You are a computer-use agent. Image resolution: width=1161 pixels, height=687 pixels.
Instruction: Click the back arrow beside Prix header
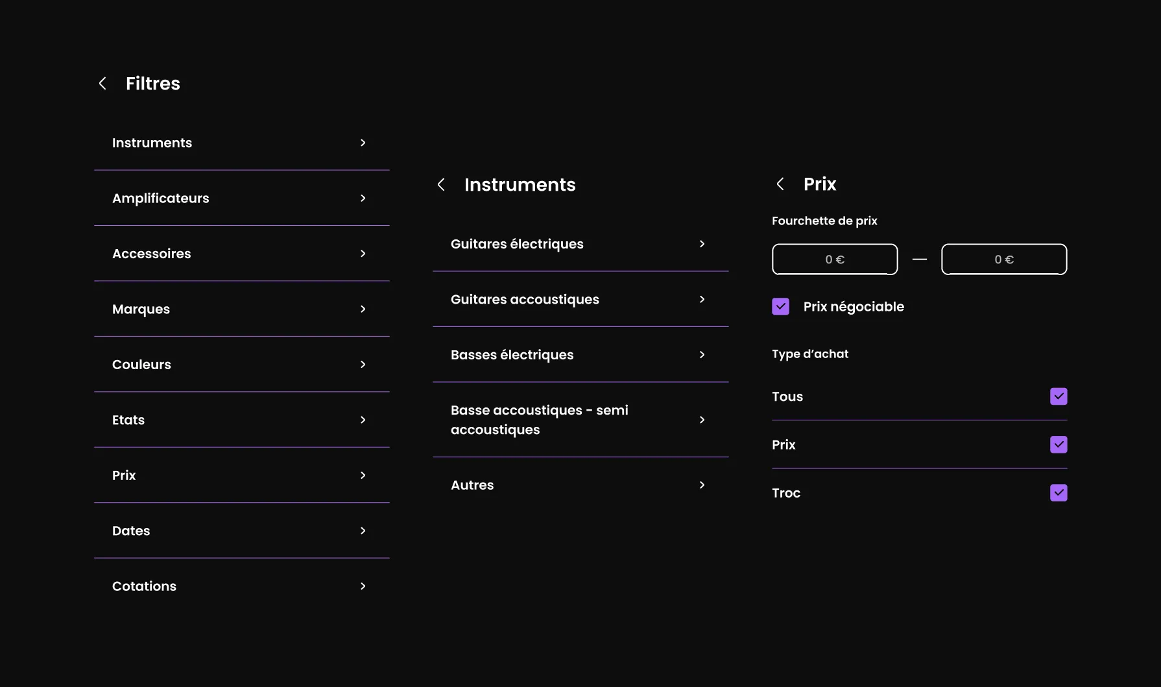point(780,184)
